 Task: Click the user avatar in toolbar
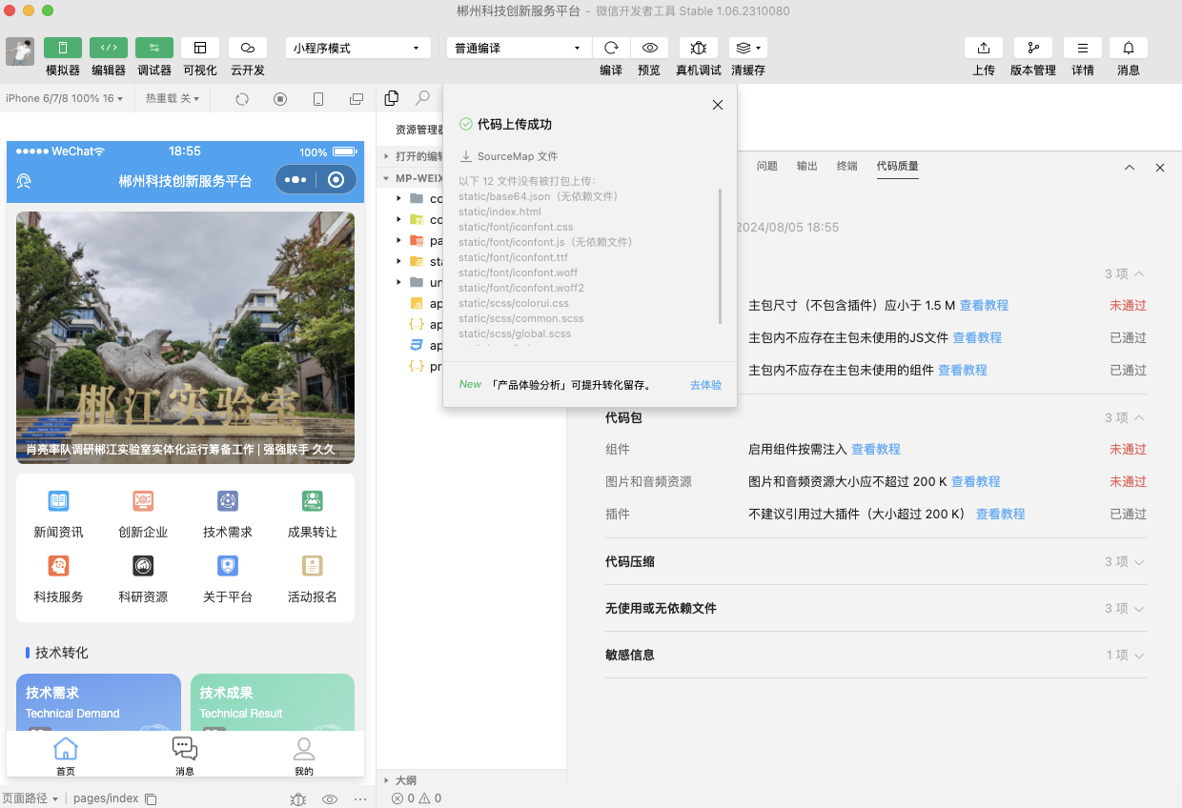[20, 51]
